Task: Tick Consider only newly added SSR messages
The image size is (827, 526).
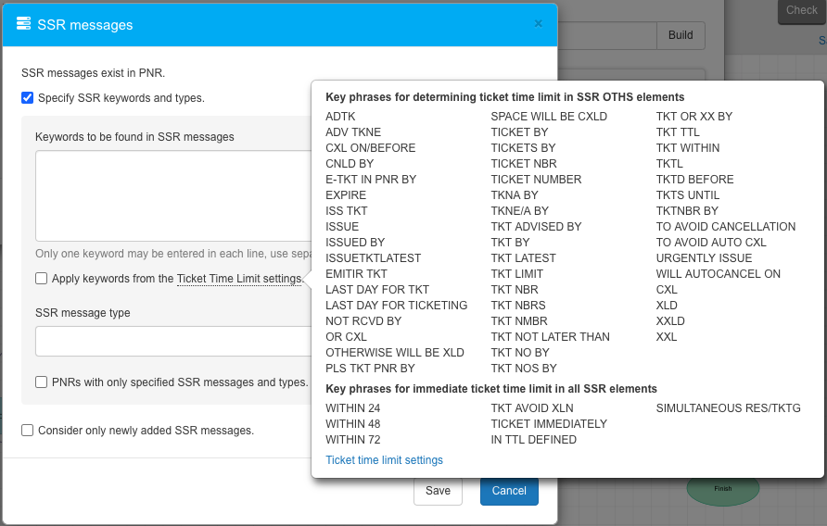Action: [x=28, y=430]
